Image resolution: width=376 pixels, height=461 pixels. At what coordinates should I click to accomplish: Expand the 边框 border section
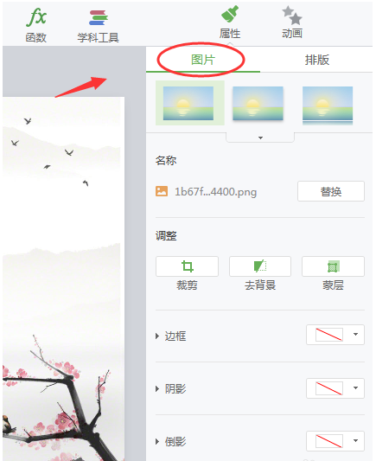click(171, 336)
